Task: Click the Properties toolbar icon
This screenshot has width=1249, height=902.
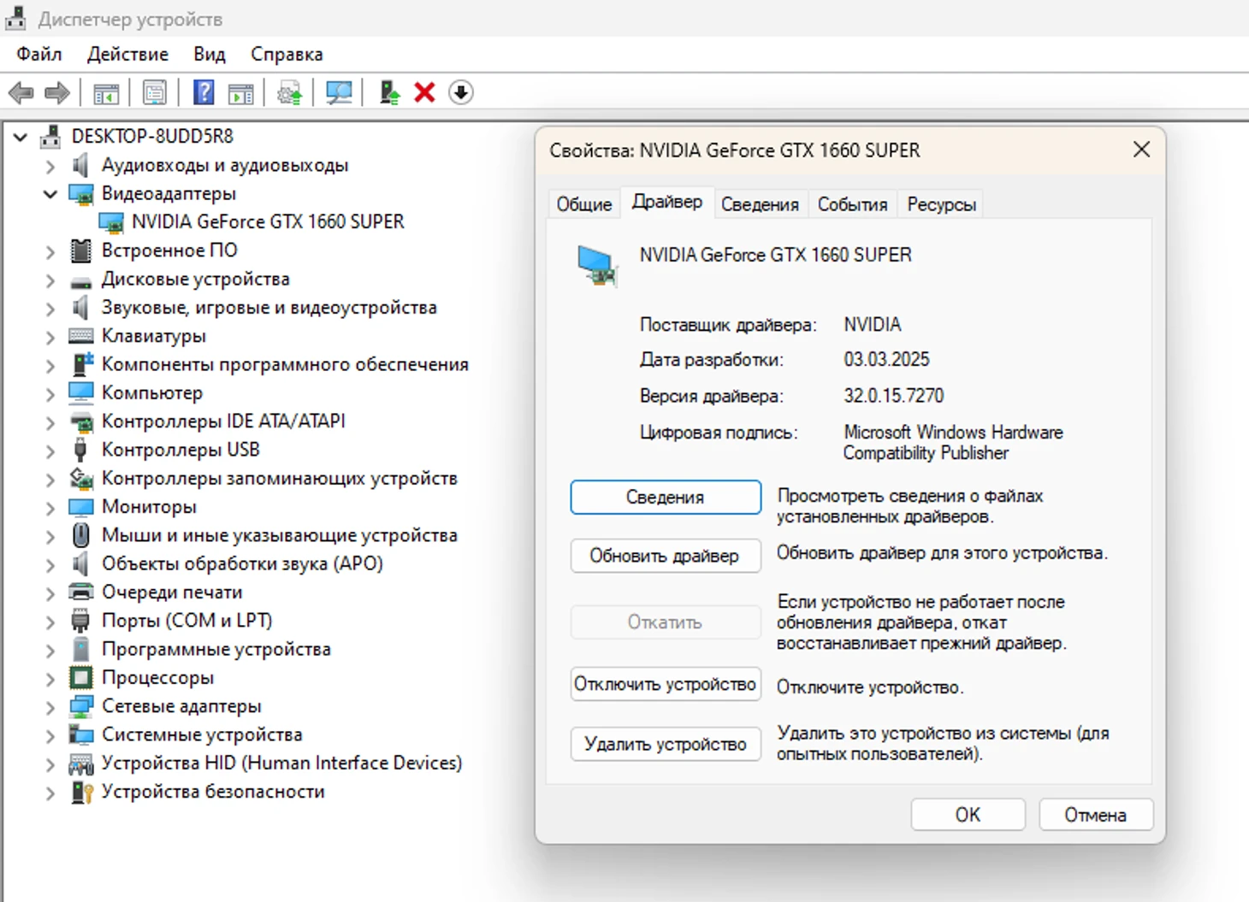Action: [x=155, y=92]
